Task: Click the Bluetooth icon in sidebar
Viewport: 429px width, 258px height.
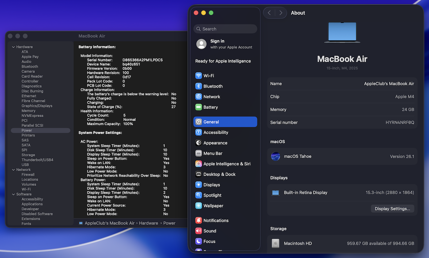Action: [x=199, y=86]
